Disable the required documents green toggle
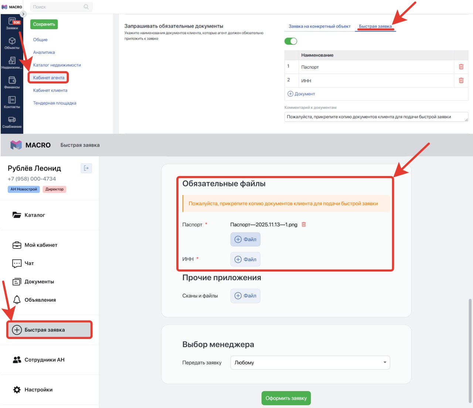This screenshot has width=473, height=408. [x=291, y=41]
